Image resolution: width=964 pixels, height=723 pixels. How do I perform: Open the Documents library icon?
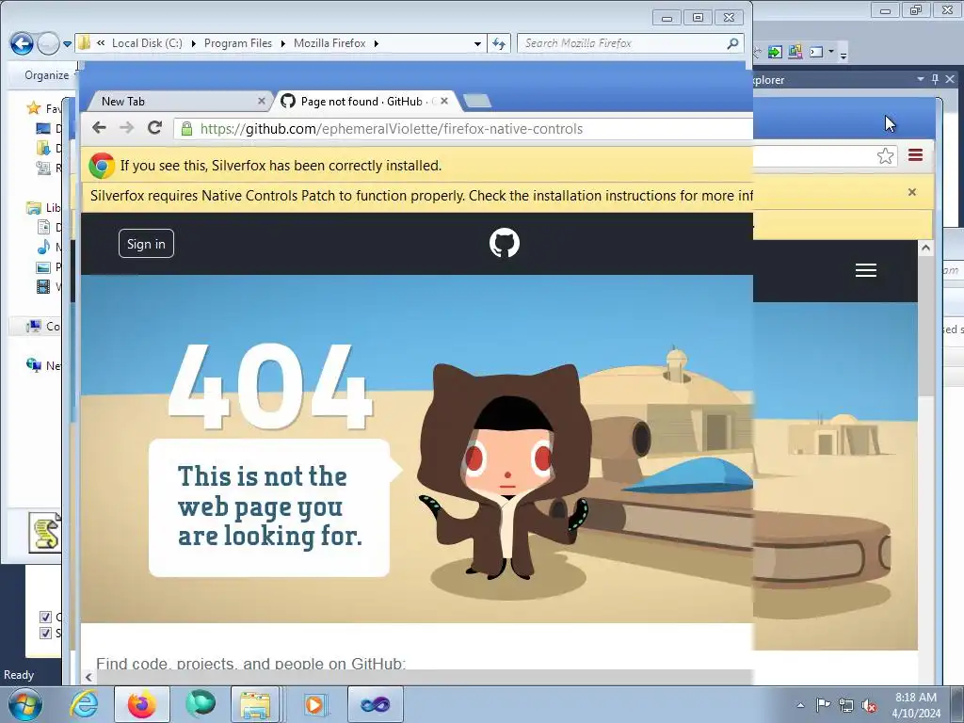[x=43, y=227]
